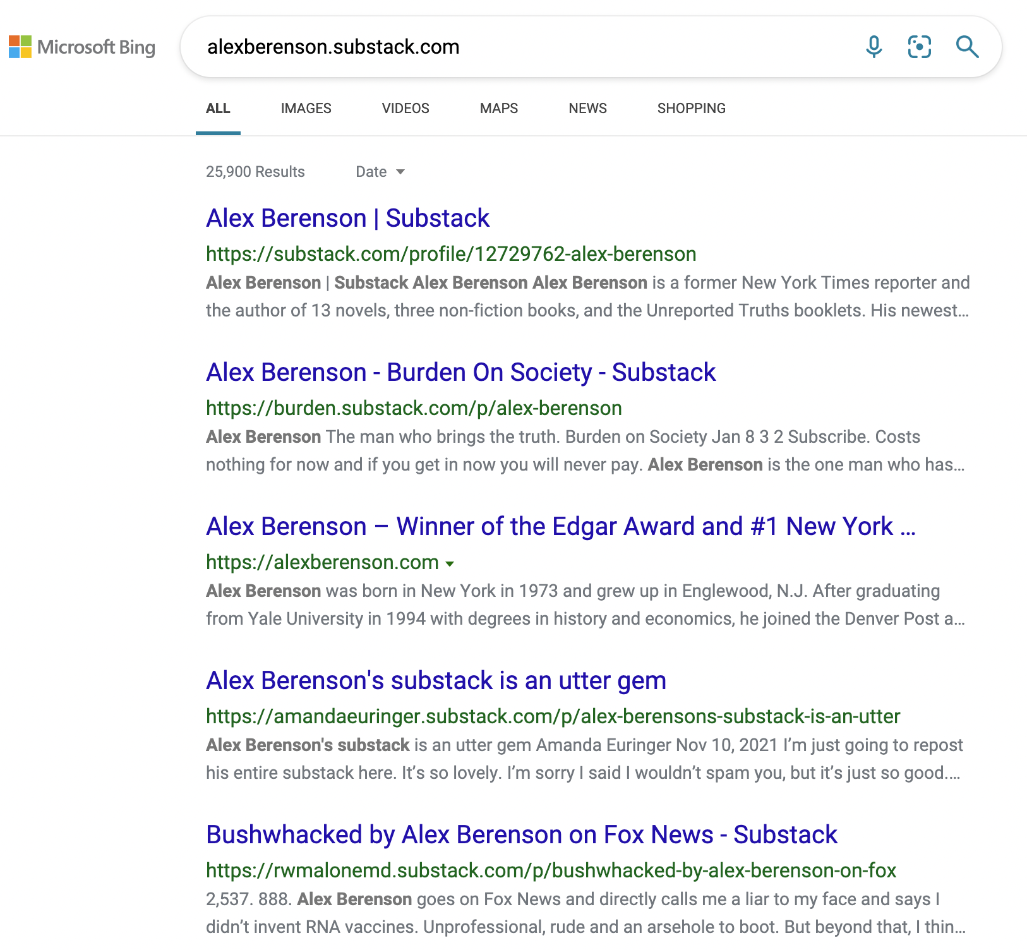This screenshot has height=950, width=1027.
Task: Open 'Burden On Society - Substack' result
Action: (461, 373)
